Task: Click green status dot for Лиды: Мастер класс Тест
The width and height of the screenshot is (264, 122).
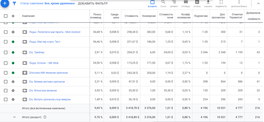Action: point(13,42)
